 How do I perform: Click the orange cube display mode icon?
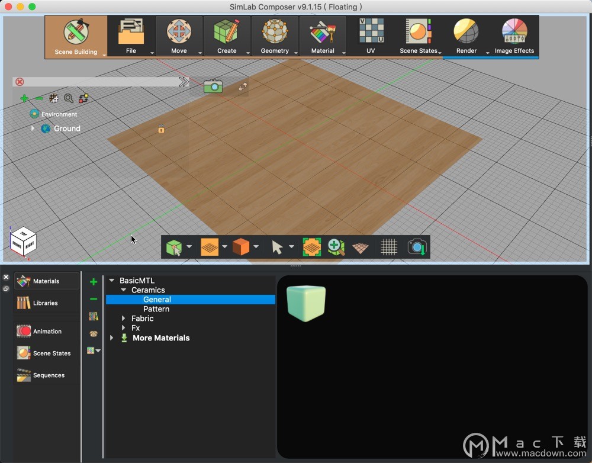[241, 247]
